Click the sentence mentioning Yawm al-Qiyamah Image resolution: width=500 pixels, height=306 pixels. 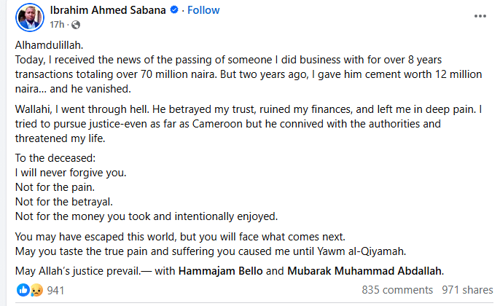pyautogui.click(x=210, y=251)
